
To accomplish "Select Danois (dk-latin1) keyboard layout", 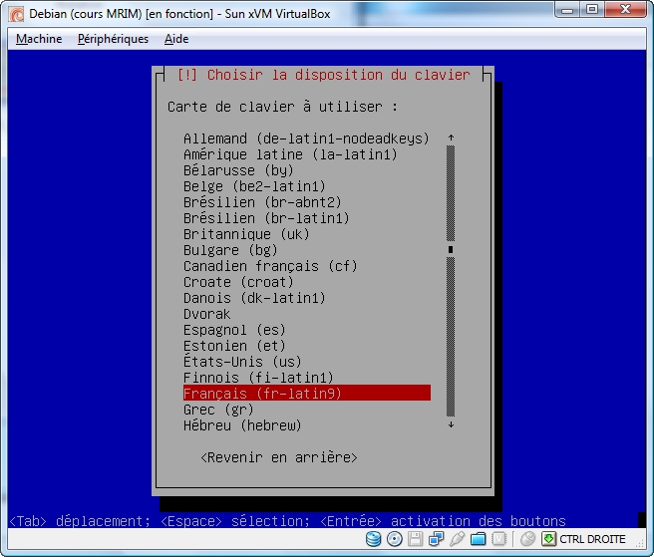I will pos(307,298).
